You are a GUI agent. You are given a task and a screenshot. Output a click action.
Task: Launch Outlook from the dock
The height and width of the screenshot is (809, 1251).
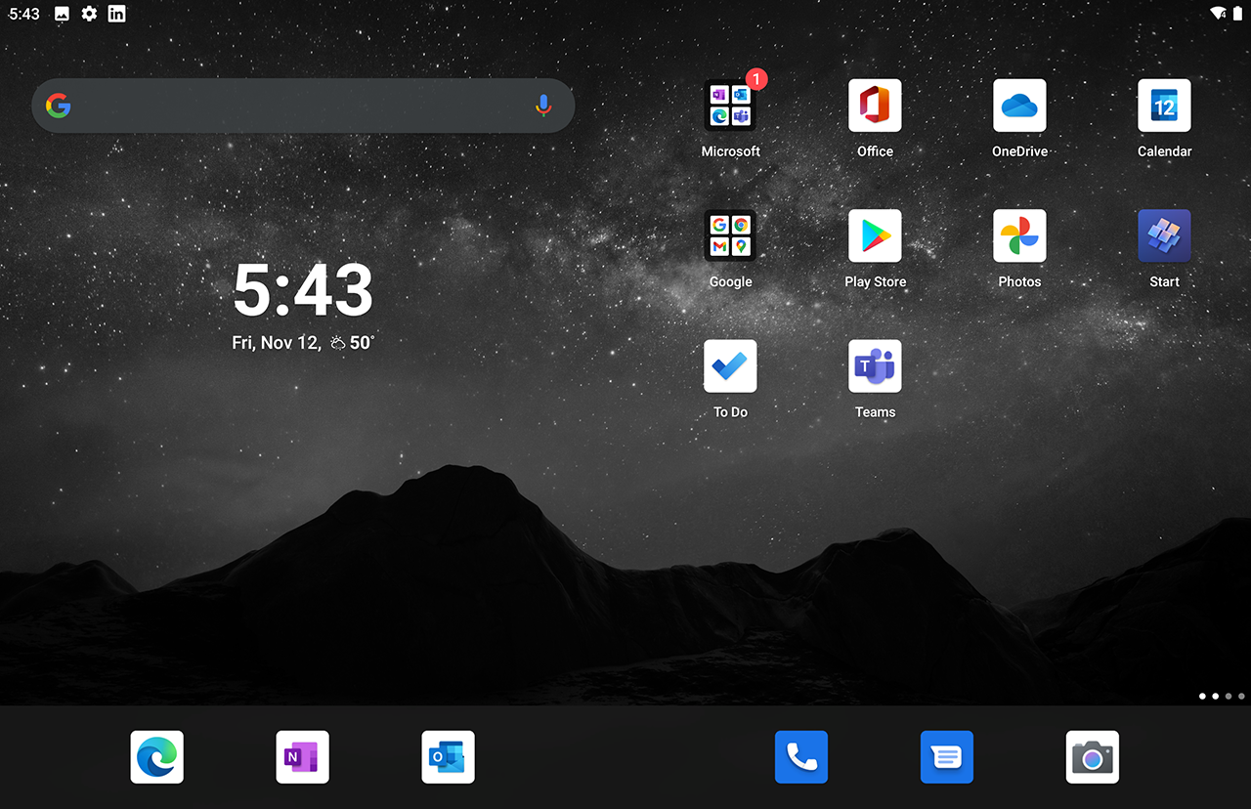(448, 757)
